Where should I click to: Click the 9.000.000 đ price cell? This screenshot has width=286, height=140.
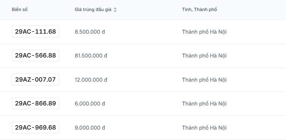coord(90,128)
